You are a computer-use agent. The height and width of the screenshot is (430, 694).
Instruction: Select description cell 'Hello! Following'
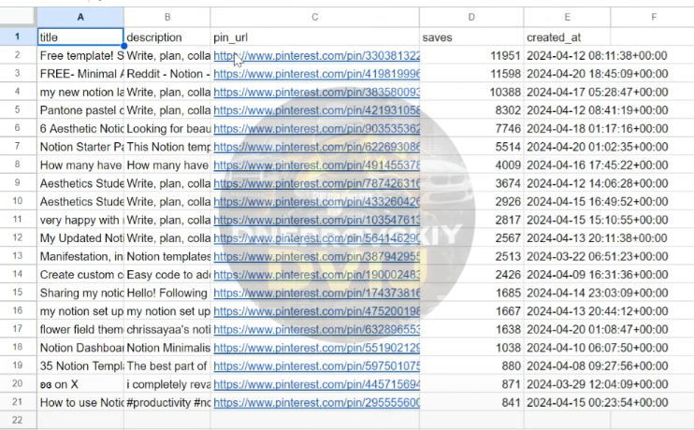click(x=167, y=293)
